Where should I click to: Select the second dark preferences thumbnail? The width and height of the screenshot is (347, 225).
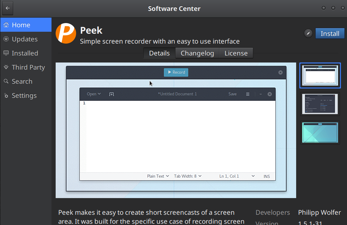(320, 104)
